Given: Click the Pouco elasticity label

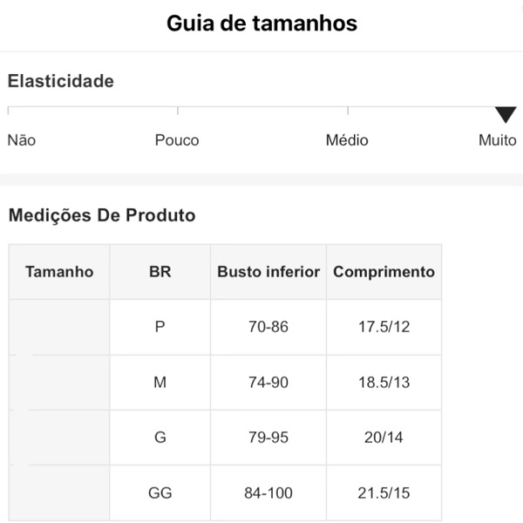Looking at the screenshot, I should tap(177, 140).
